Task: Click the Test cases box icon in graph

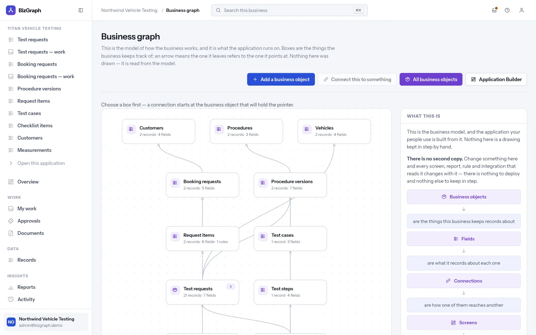Action: tap(263, 237)
